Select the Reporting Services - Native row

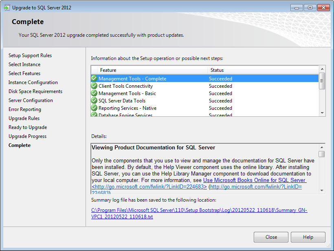tap(205, 108)
